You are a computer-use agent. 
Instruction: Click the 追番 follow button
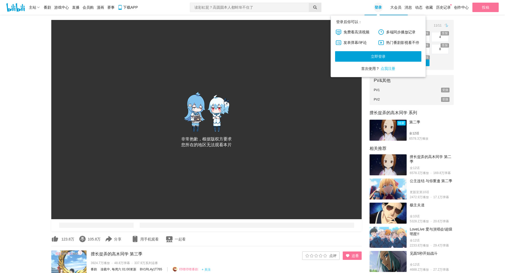coord(352,256)
